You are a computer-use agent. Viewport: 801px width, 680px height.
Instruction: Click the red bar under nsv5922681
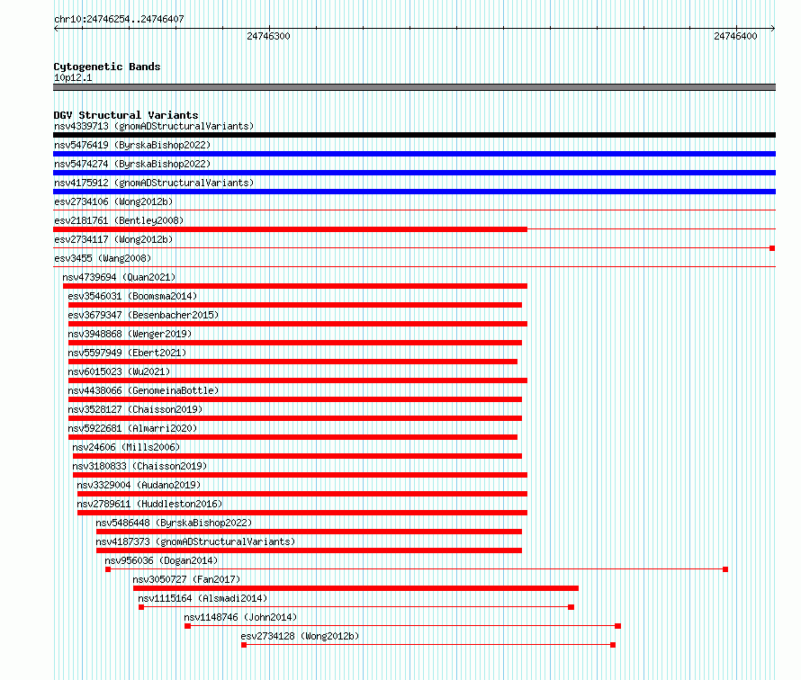[292, 437]
